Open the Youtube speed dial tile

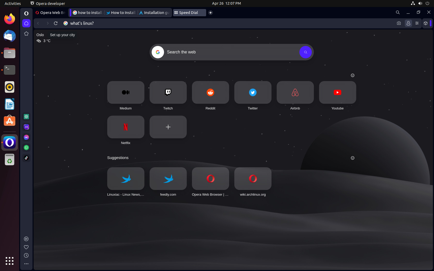[338, 92]
